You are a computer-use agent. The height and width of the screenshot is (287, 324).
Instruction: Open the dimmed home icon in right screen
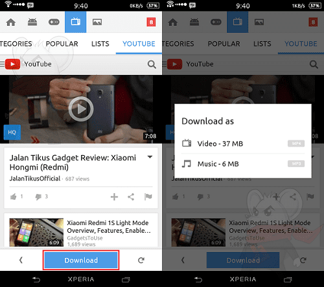tap(173, 22)
